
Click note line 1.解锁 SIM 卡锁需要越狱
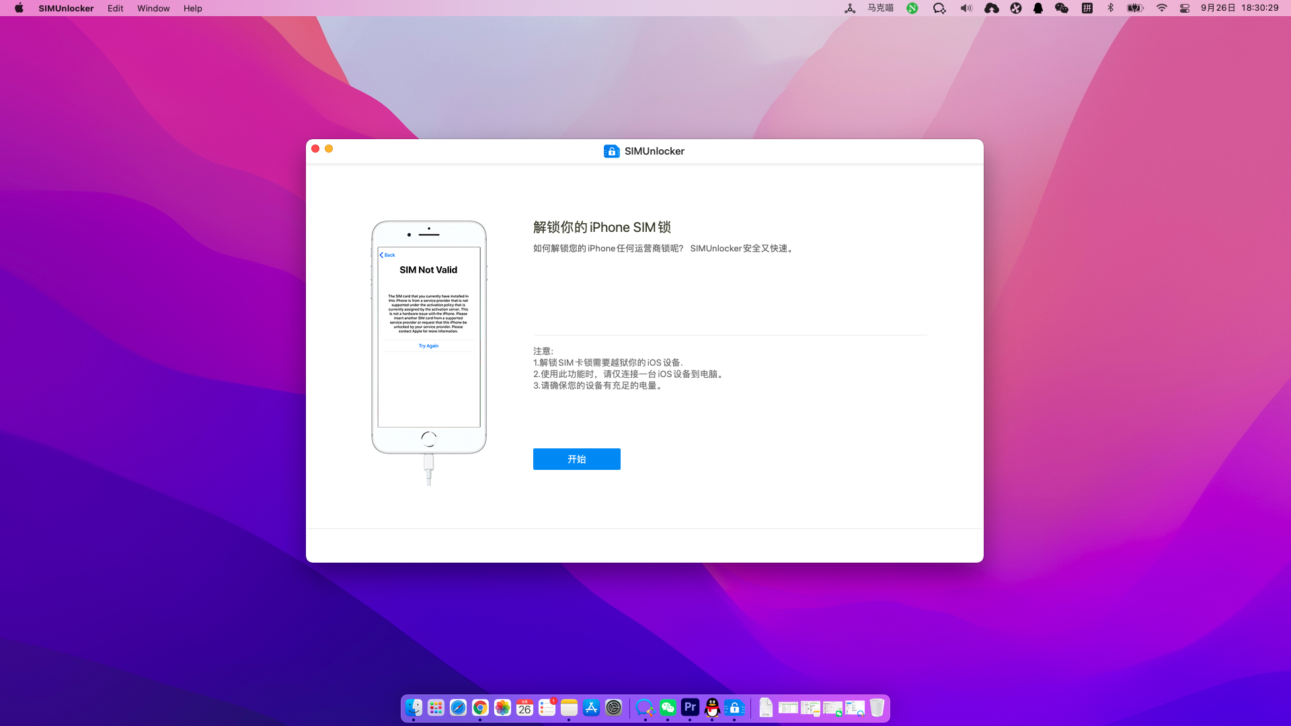(x=608, y=362)
